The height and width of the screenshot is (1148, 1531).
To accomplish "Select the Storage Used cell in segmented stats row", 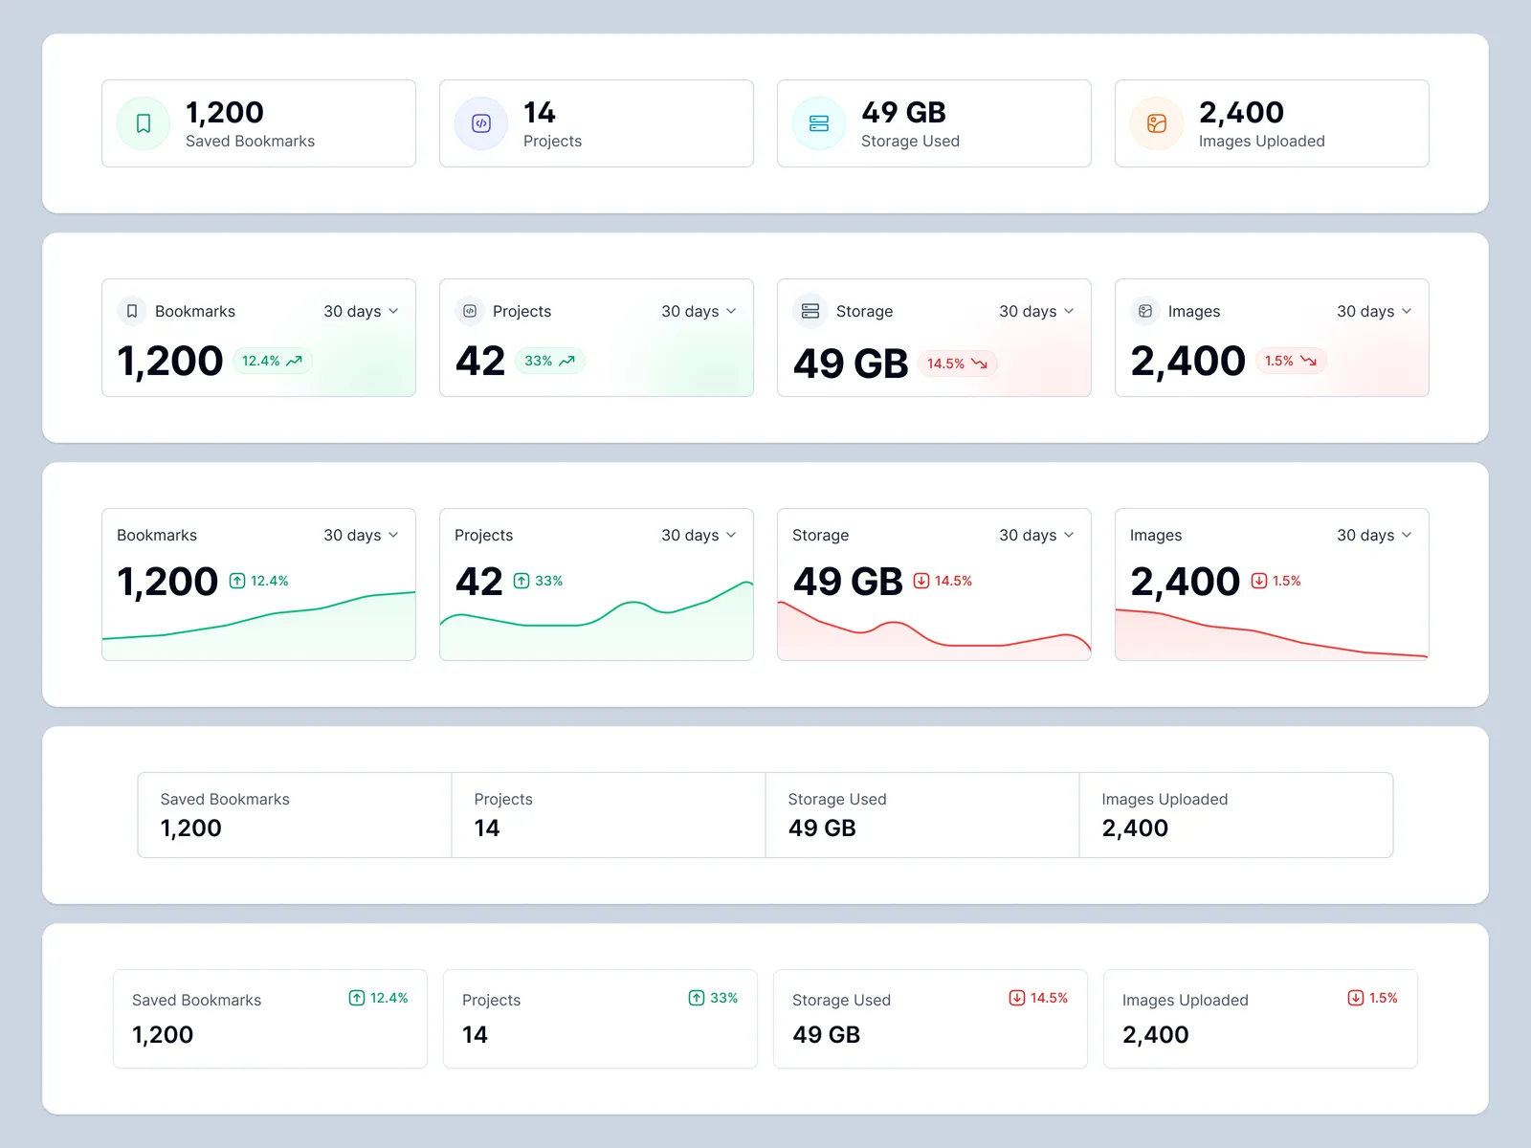I will [921, 815].
